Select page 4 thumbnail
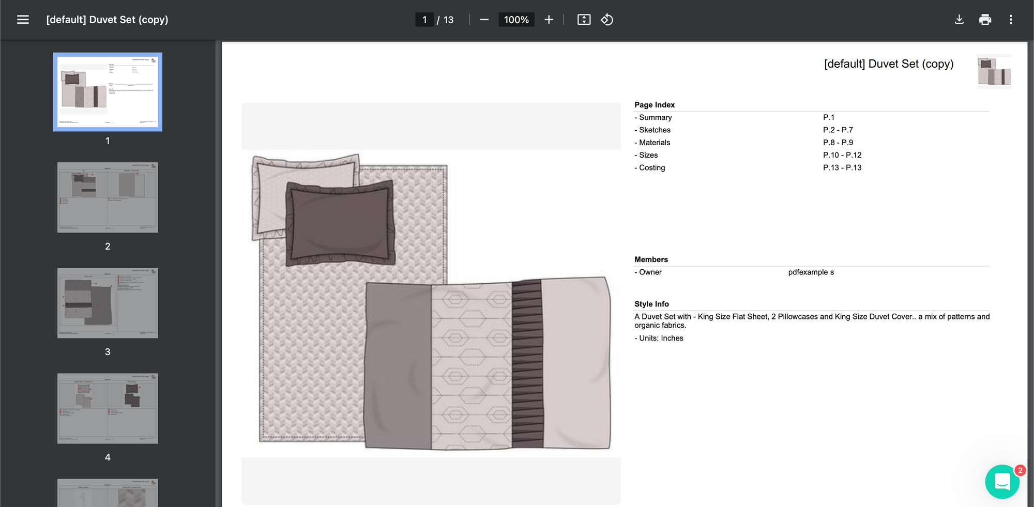Viewport: 1034px width, 507px height. pos(108,408)
